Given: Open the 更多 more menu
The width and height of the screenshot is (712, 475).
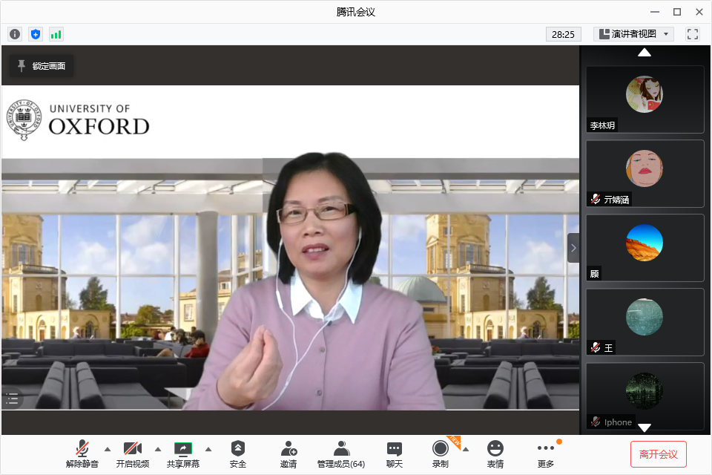Looking at the screenshot, I should (546, 453).
